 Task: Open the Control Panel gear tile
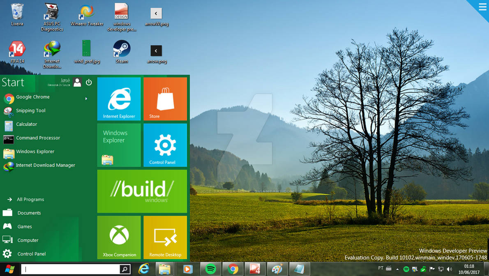[x=165, y=145]
